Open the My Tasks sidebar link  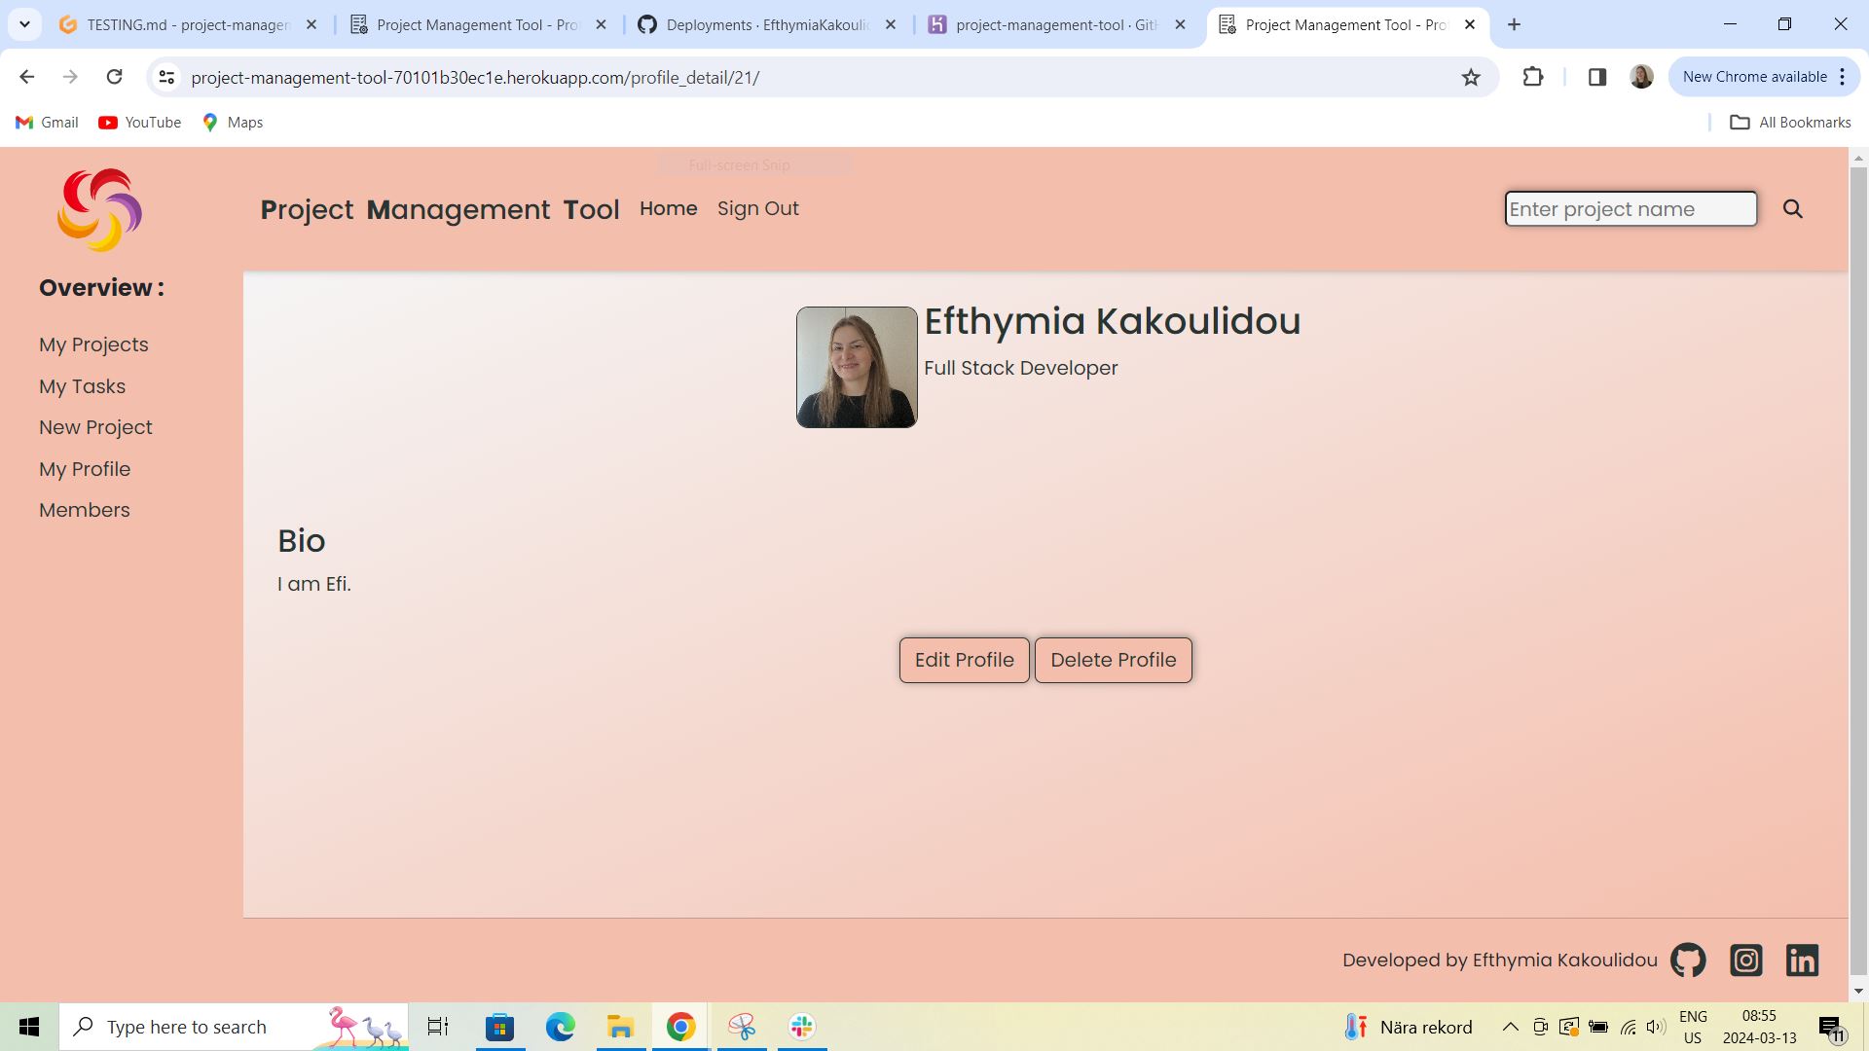click(82, 386)
